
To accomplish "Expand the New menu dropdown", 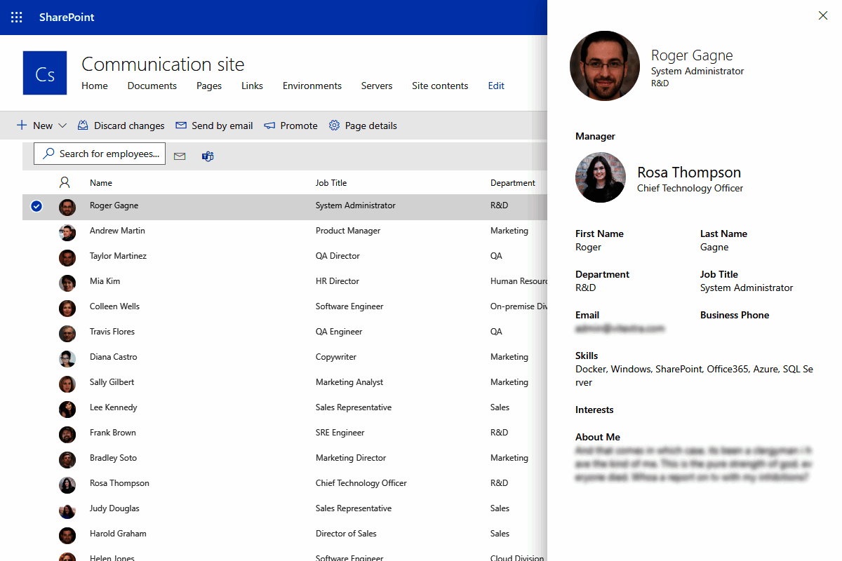I will tap(62, 125).
